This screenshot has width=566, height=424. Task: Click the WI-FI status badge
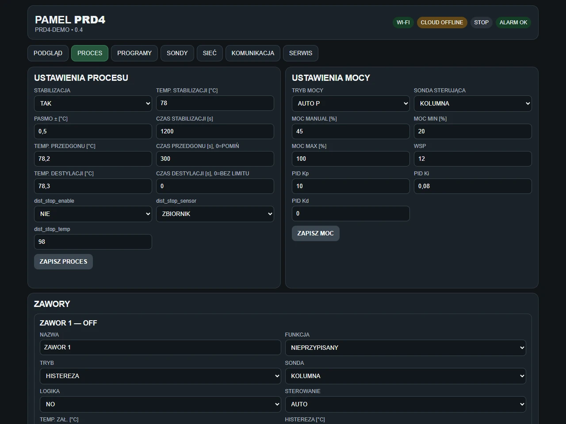(403, 23)
